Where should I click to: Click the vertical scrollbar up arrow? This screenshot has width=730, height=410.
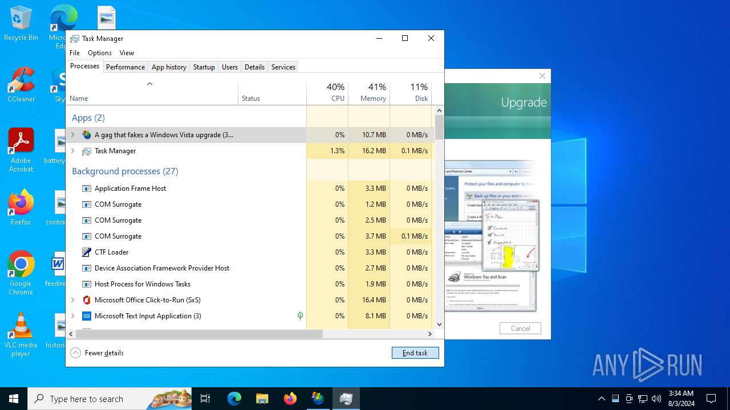click(439, 110)
